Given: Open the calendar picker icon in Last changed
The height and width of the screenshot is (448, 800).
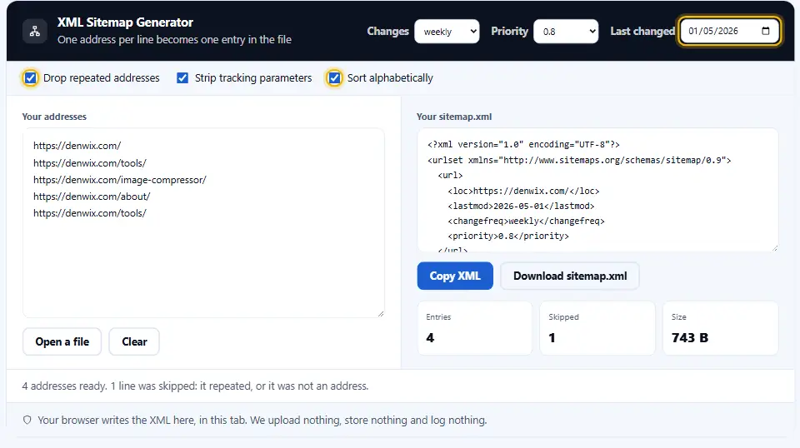Looking at the screenshot, I should [x=765, y=31].
